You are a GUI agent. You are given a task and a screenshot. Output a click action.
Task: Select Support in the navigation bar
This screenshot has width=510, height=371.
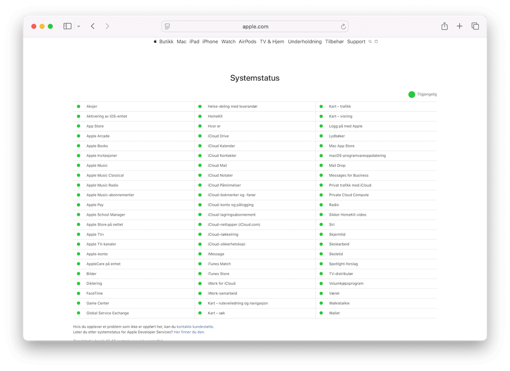356,42
